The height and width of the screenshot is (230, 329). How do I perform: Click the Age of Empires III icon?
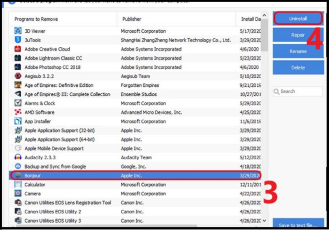click(18, 94)
